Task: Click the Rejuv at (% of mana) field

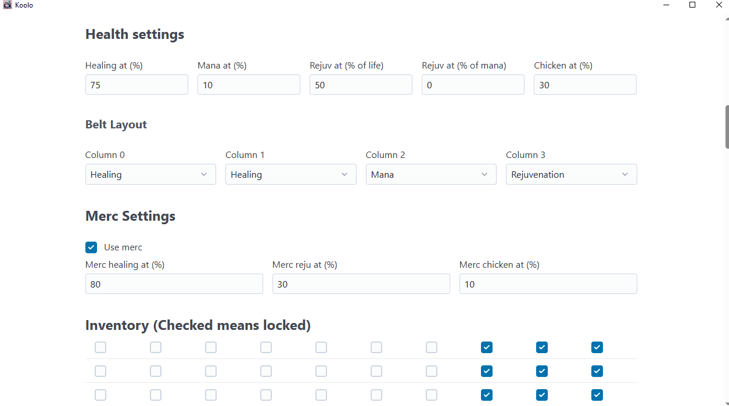Action: coord(473,85)
